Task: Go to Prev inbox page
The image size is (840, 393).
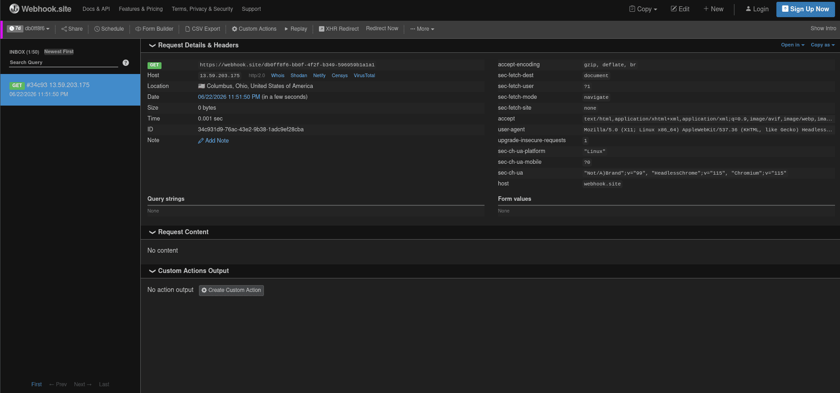Action: (58, 384)
